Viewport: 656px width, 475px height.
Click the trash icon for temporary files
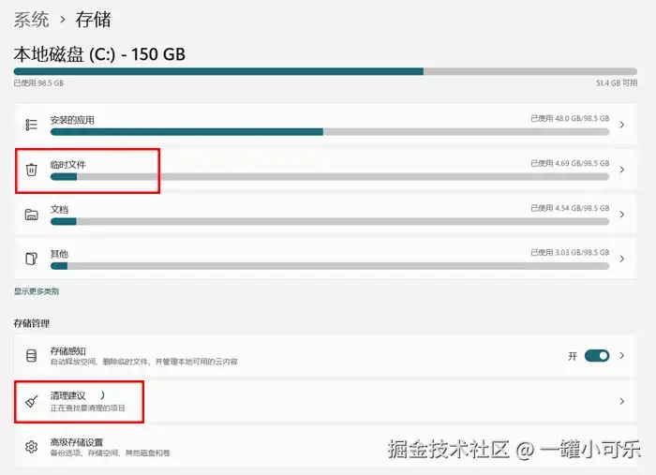click(x=31, y=170)
